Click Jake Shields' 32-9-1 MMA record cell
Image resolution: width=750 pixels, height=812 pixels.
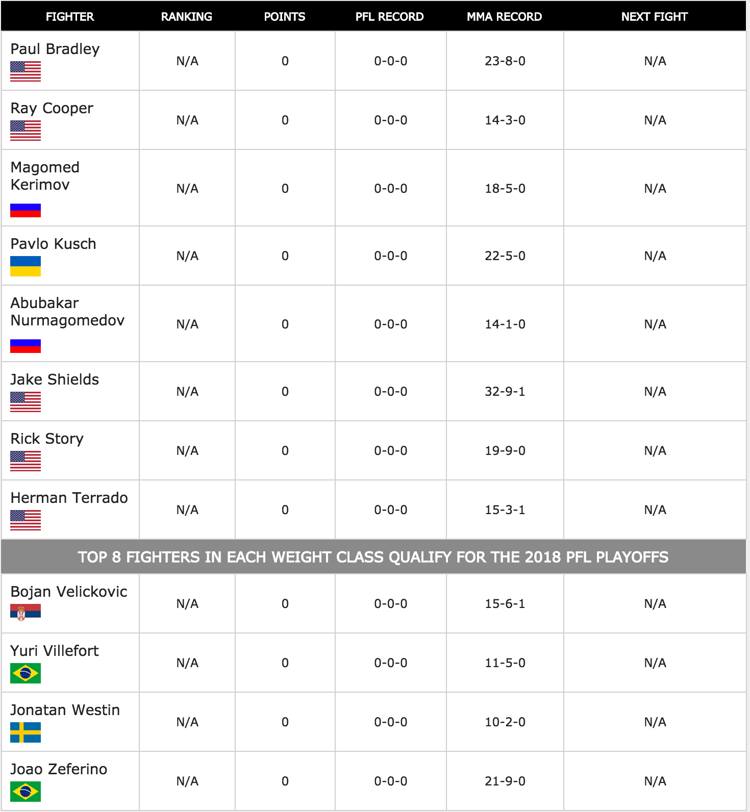coord(505,391)
